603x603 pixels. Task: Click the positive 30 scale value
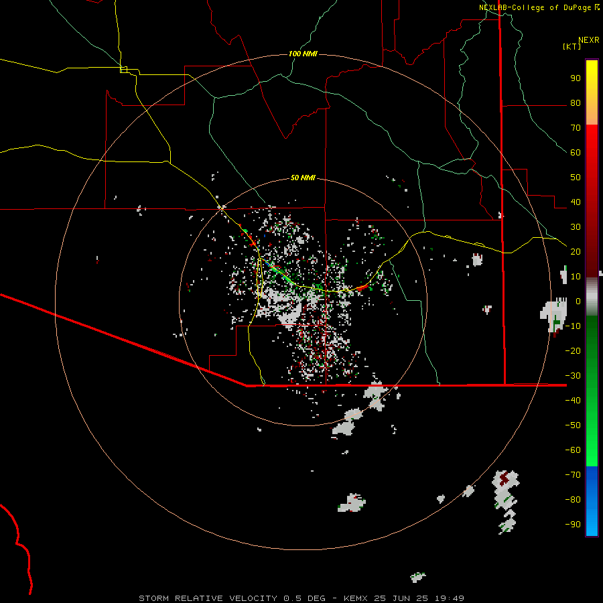[x=576, y=227]
